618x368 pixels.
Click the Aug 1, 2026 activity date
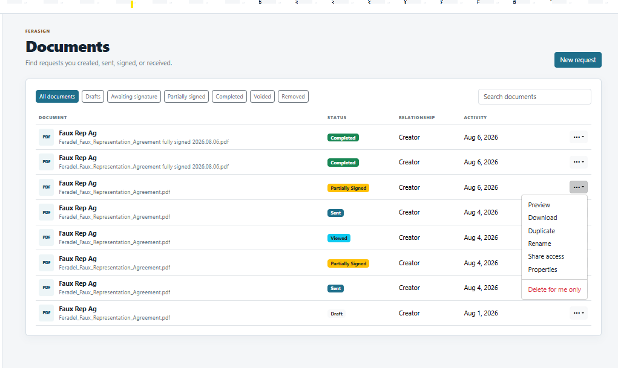(481, 313)
